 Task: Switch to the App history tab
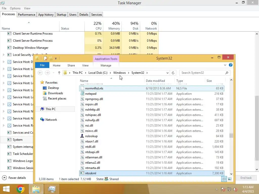click(x=46, y=14)
